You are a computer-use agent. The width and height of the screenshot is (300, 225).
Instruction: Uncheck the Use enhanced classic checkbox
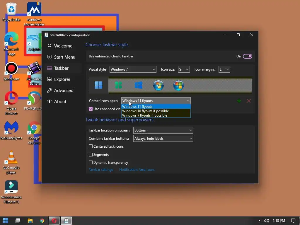coord(91,109)
